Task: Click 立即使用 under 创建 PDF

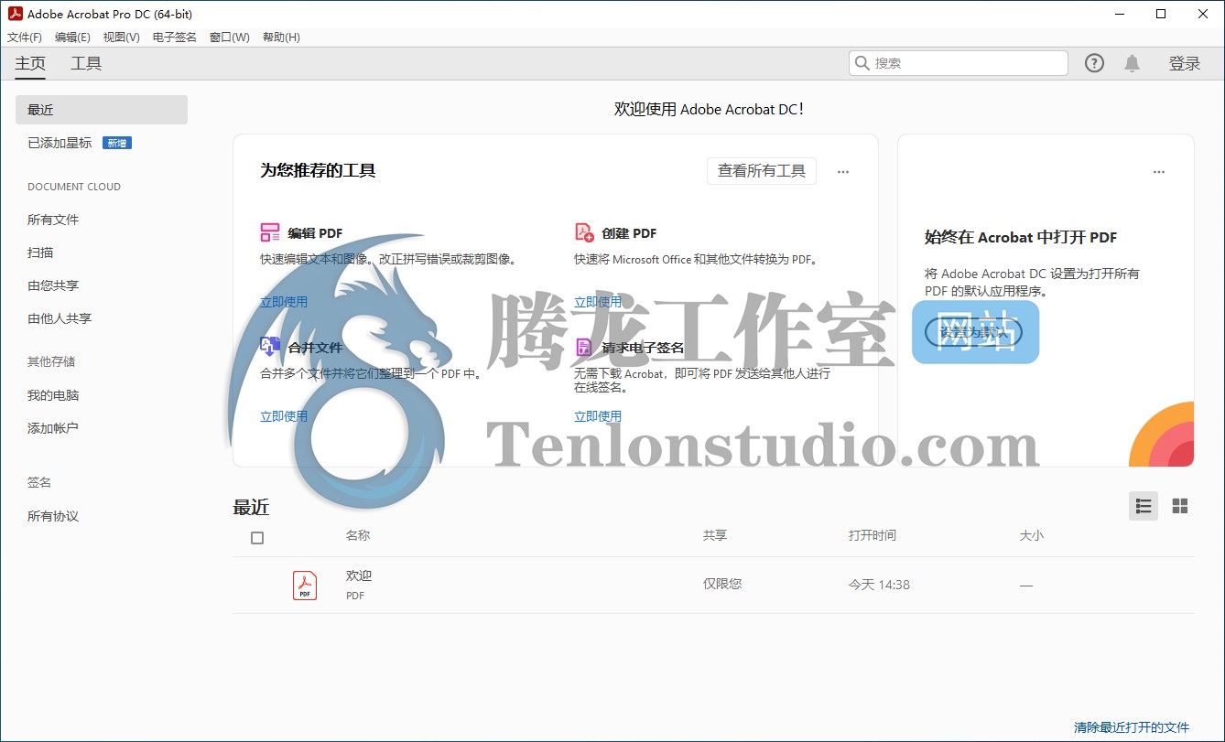Action: click(598, 302)
